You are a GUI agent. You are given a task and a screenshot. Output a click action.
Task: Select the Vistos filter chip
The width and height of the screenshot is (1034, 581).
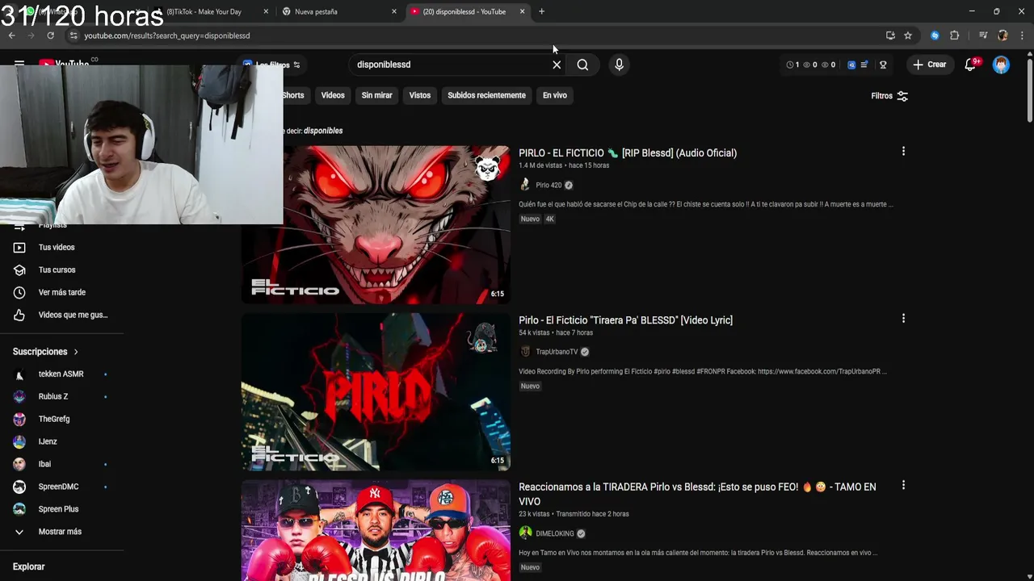(x=420, y=95)
